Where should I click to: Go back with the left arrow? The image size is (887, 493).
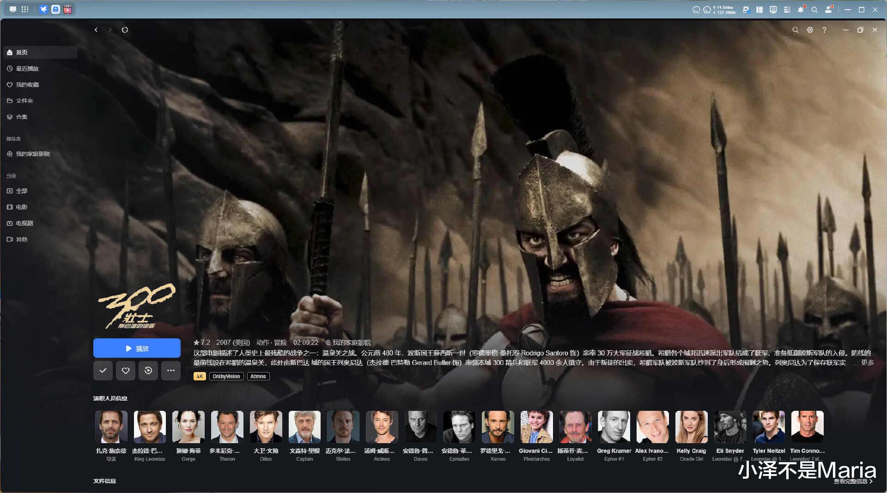[96, 30]
